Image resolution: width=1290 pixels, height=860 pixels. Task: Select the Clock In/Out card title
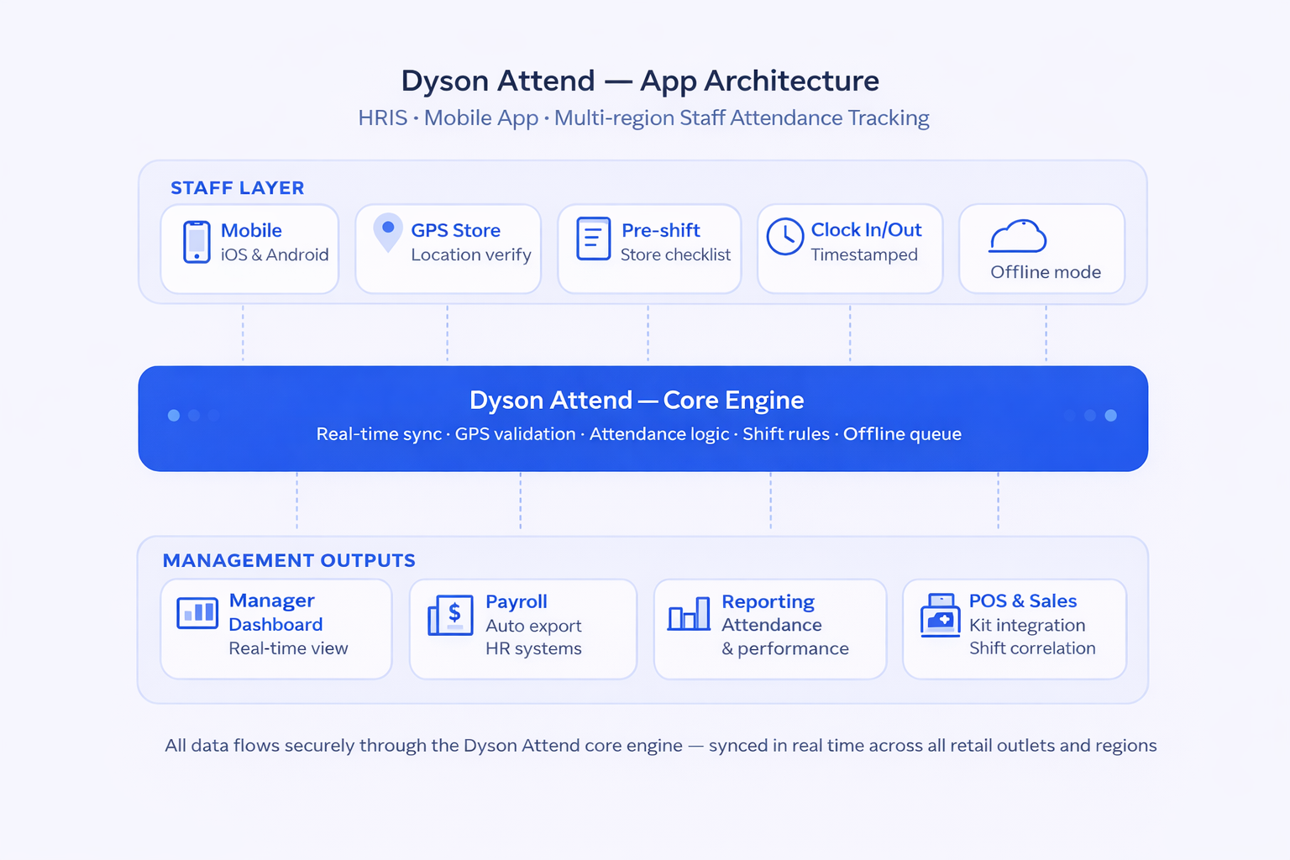[x=866, y=229]
